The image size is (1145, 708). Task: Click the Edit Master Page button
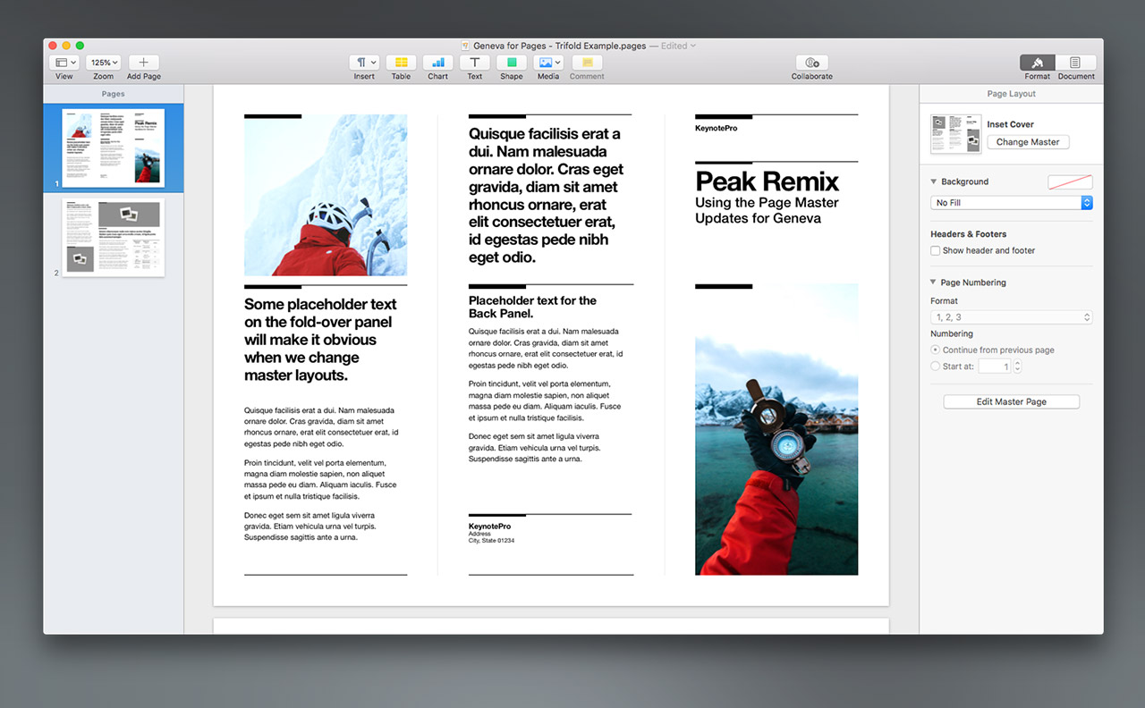[x=1011, y=402]
